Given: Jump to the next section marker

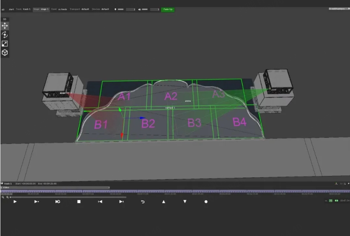Looking at the screenshot, I should [x=121, y=202].
